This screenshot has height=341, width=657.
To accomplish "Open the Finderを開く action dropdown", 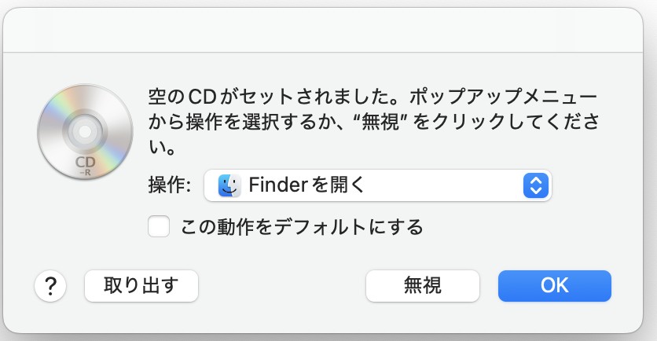I will coord(377,185).
